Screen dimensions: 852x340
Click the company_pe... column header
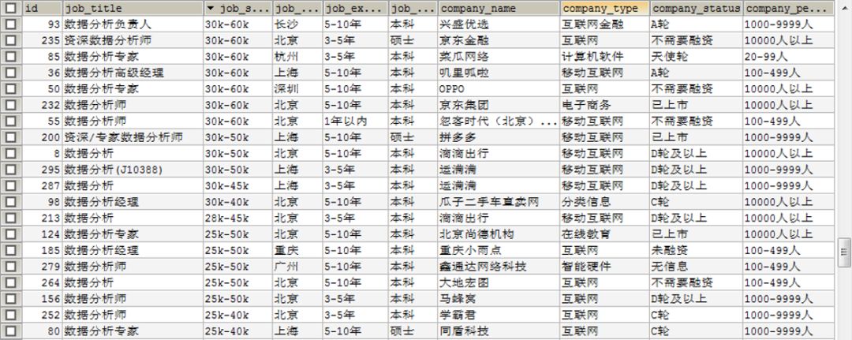pyautogui.click(x=788, y=8)
